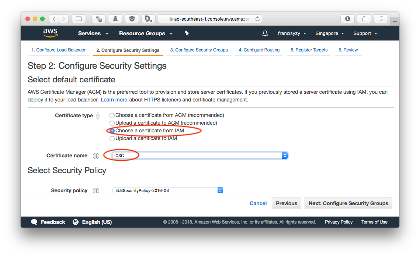Expand the Services menu
The image size is (420, 257).
(x=93, y=33)
